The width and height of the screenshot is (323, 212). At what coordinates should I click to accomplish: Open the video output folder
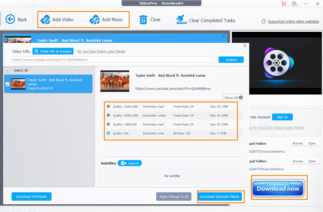pyautogui.click(x=312, y=143)
